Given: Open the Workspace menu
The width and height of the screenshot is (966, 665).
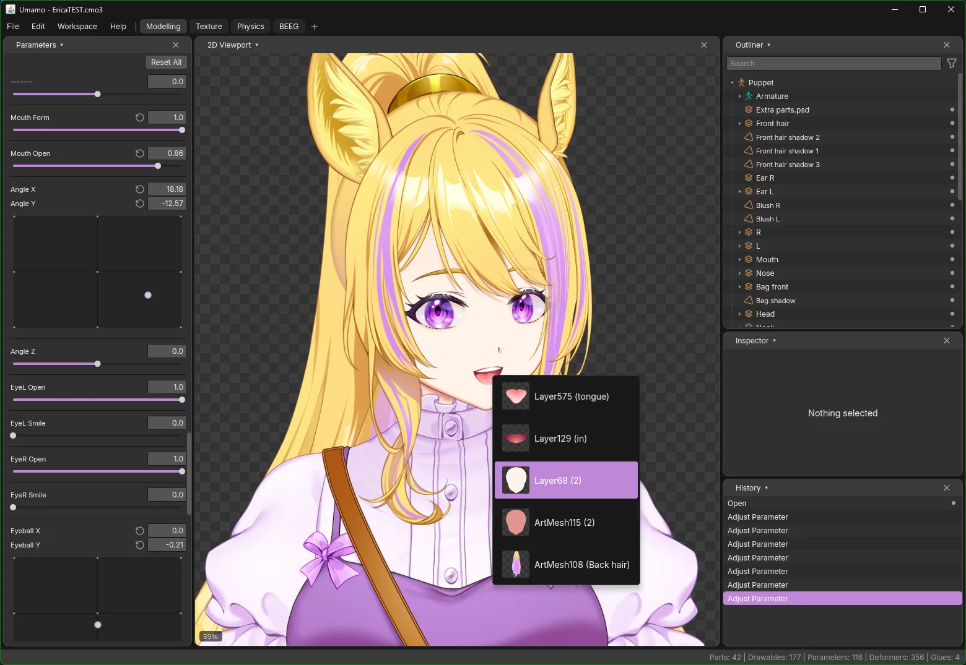Looking at the screenshot, I should click(x=77, y=27).
